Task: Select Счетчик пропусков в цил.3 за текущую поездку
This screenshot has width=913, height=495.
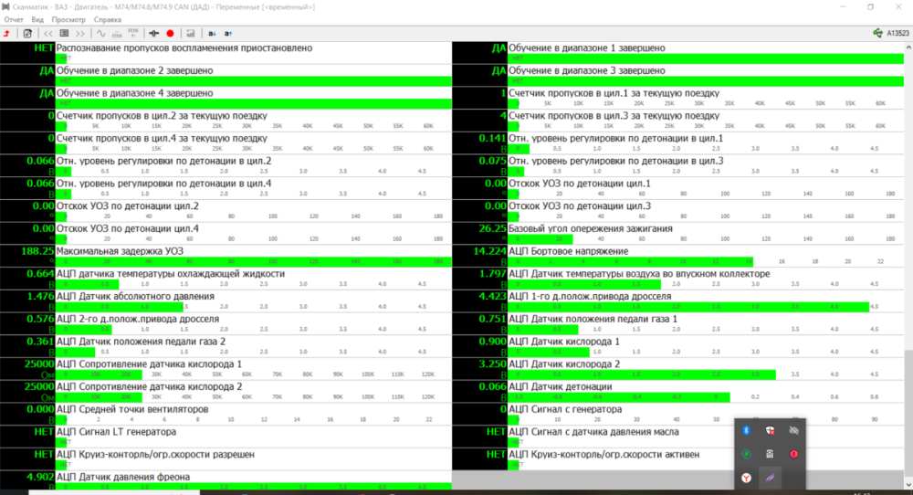Action: [677, 121]
